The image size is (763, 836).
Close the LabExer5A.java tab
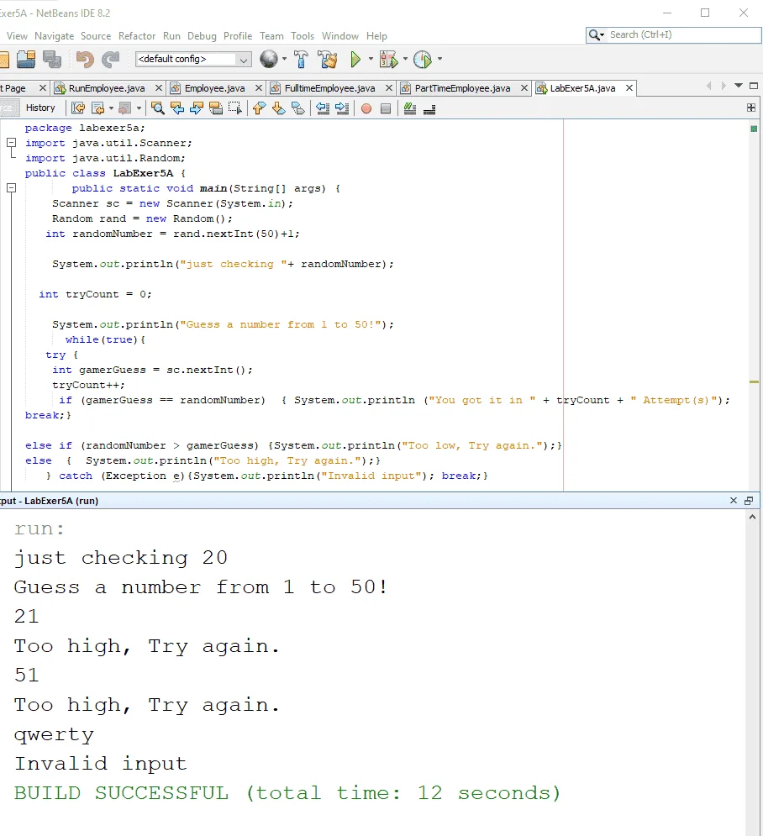pos(629,88)
